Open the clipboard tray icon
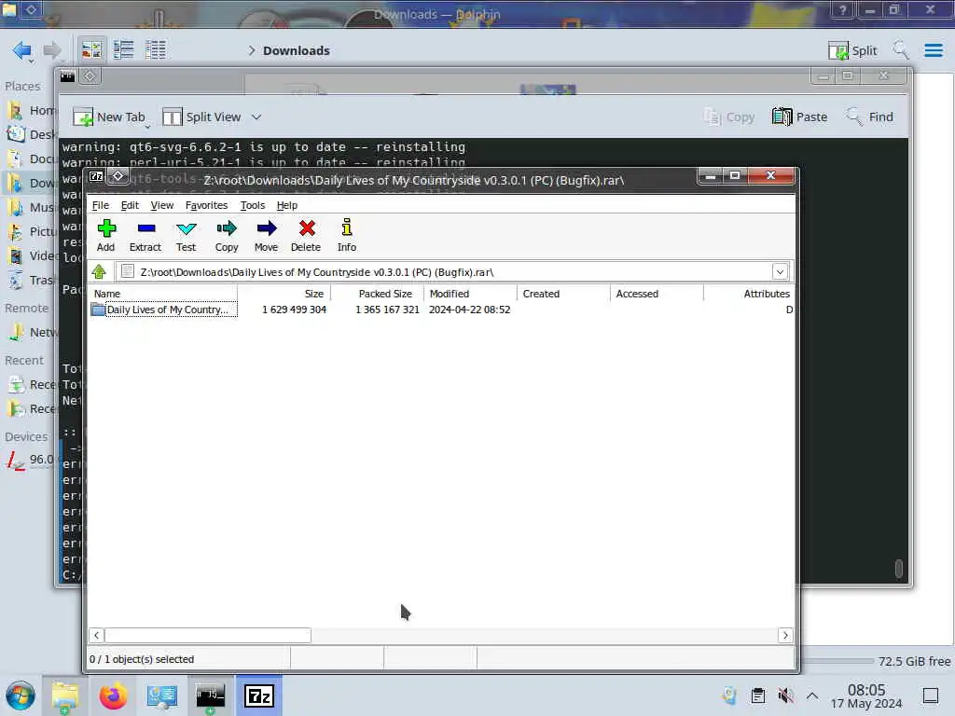 pyautogui.click(x=757, y=695)
